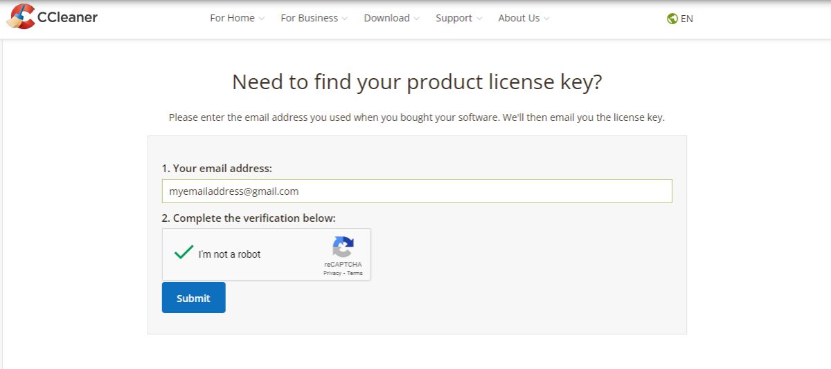Viewport: 831px width, 369px height.
Task: Expand the About Us chevron arrow
Action: point(547,19)
